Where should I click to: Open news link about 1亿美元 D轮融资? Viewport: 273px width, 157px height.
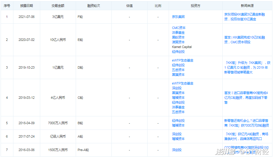[x=247, y=67]
